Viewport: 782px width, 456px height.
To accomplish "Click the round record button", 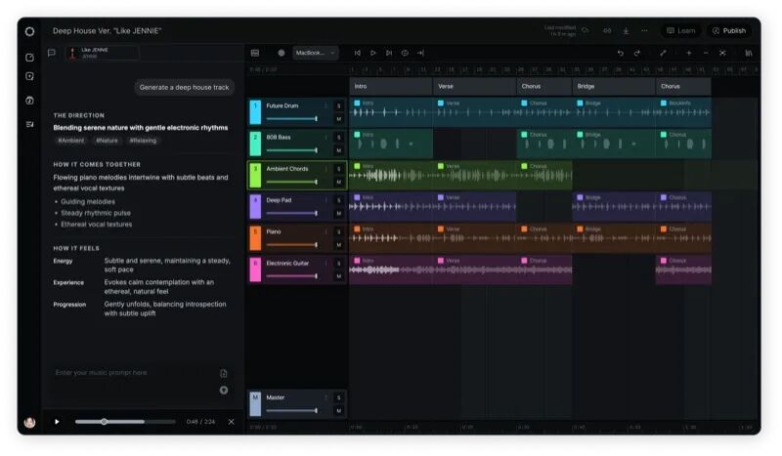I will pos(282,53).
